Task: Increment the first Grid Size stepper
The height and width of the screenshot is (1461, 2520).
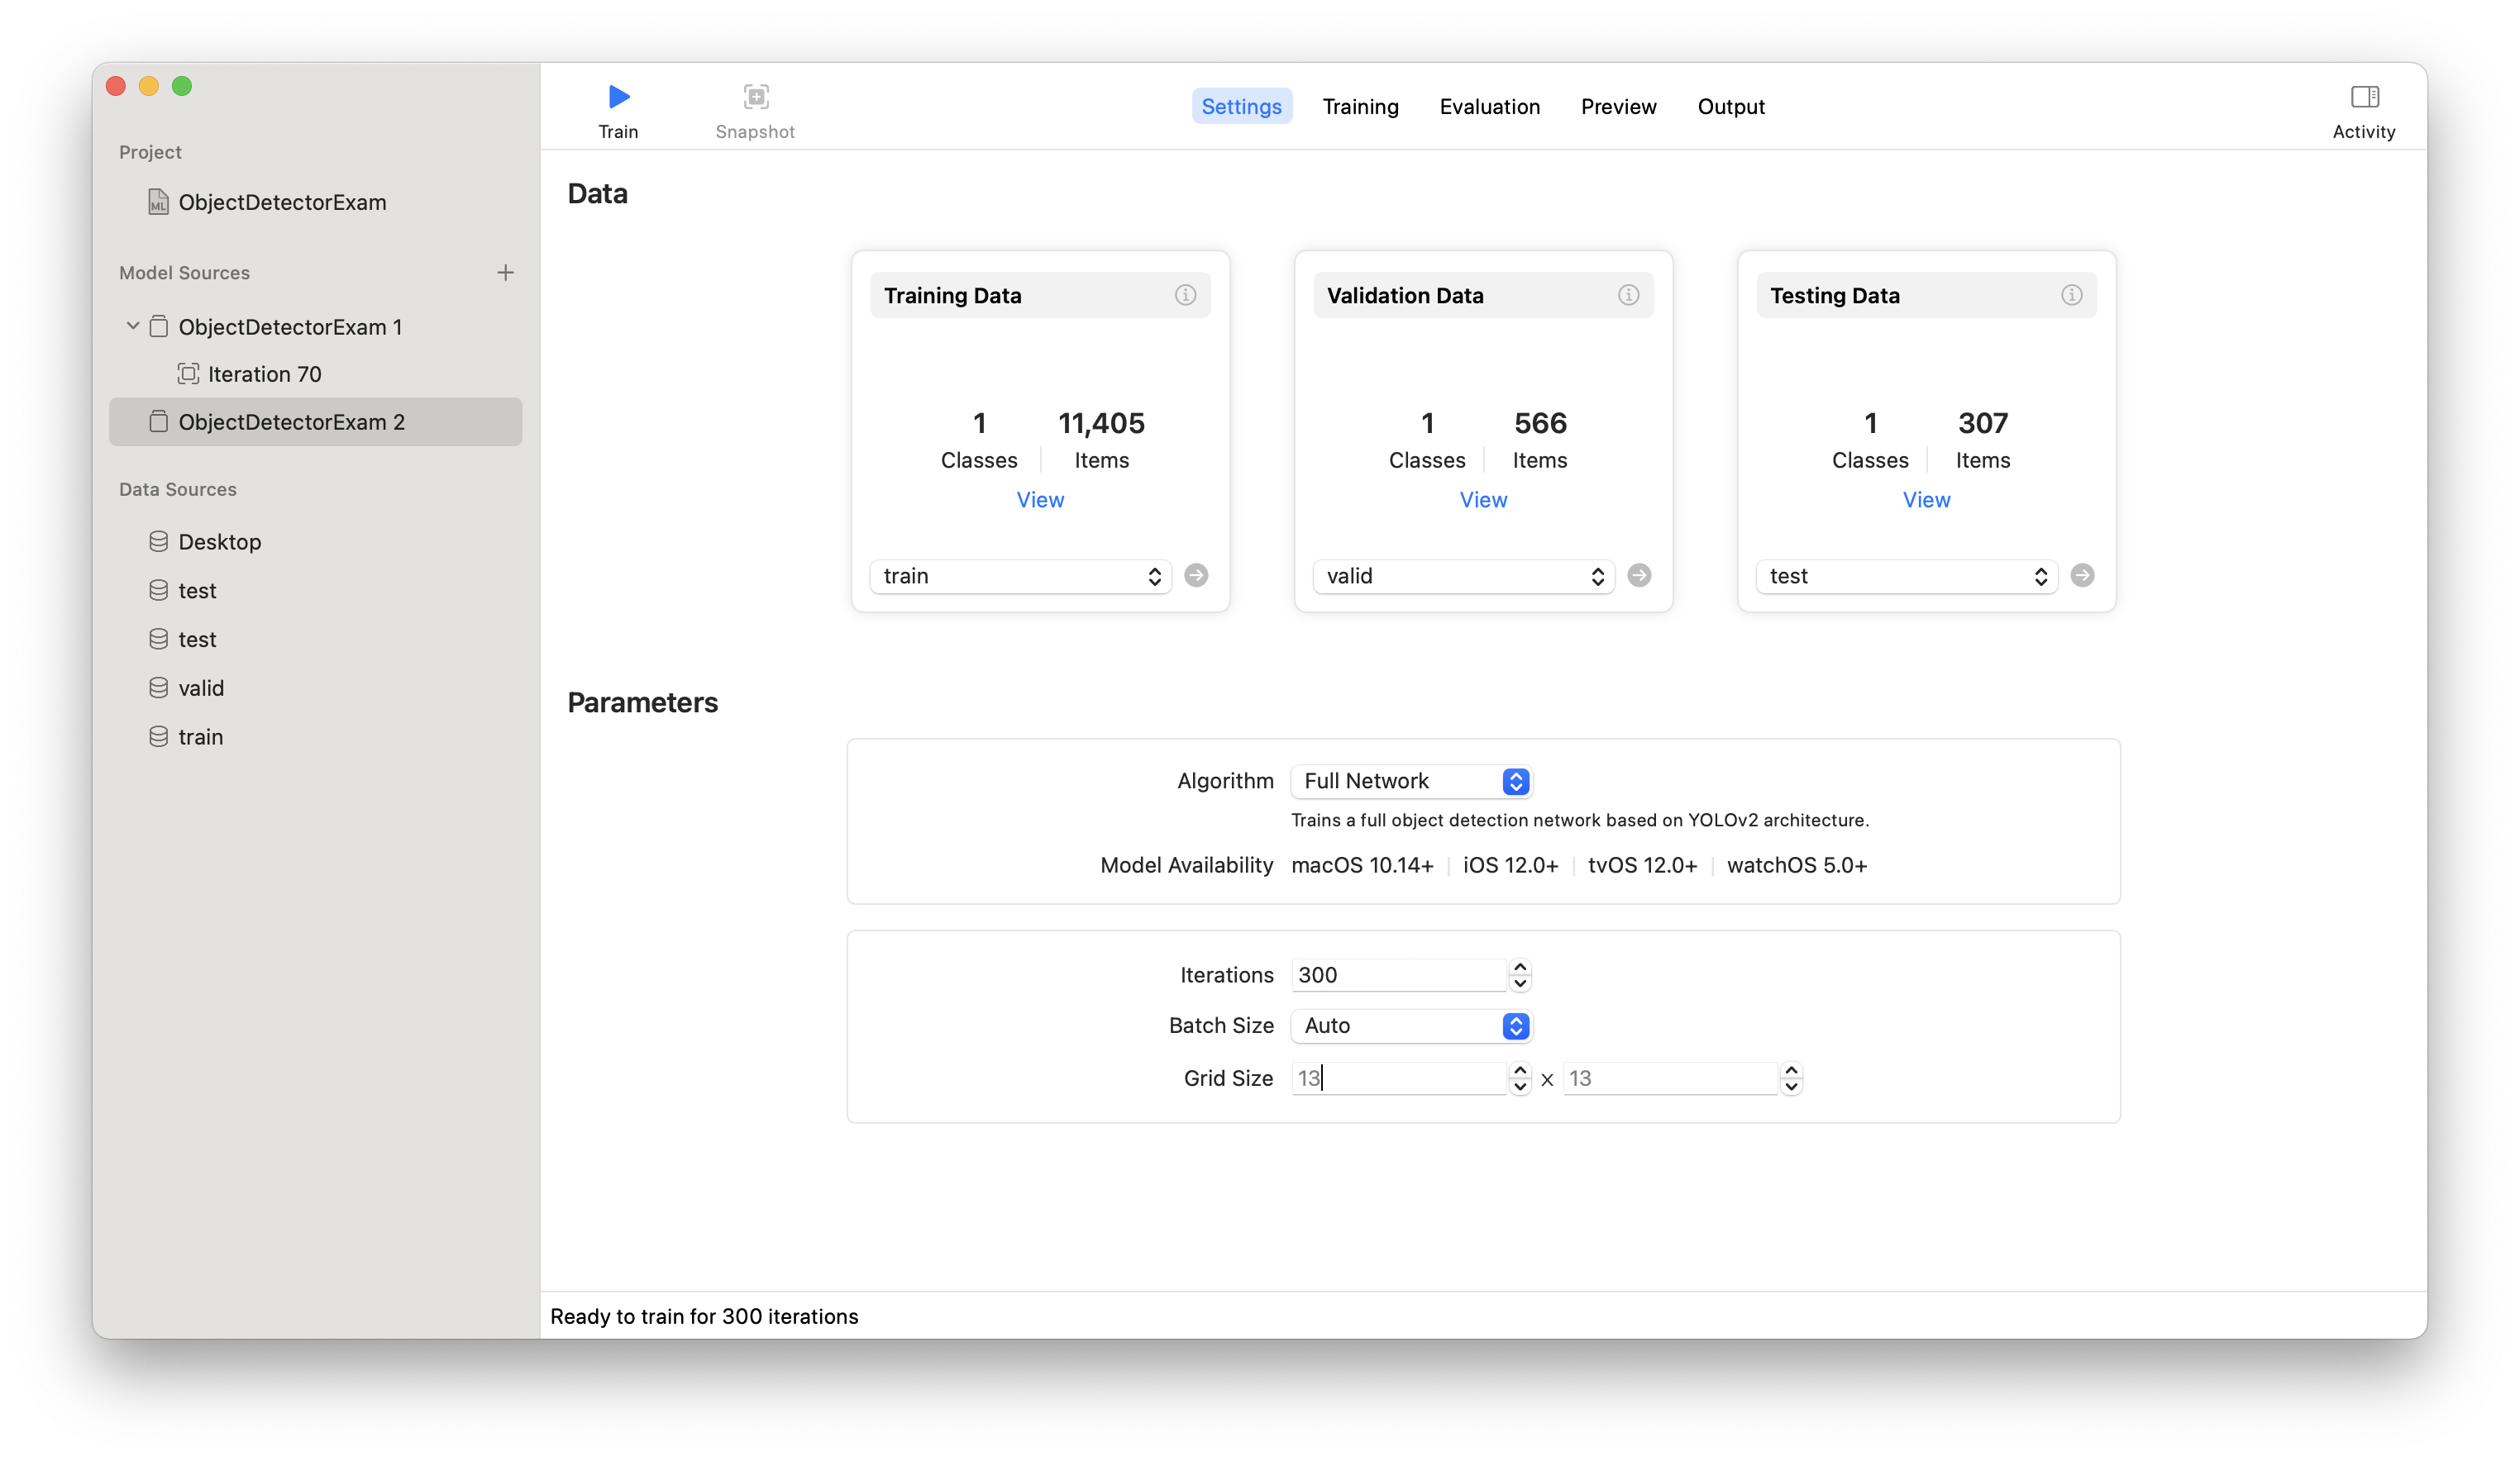Action: [1520, 1070]
